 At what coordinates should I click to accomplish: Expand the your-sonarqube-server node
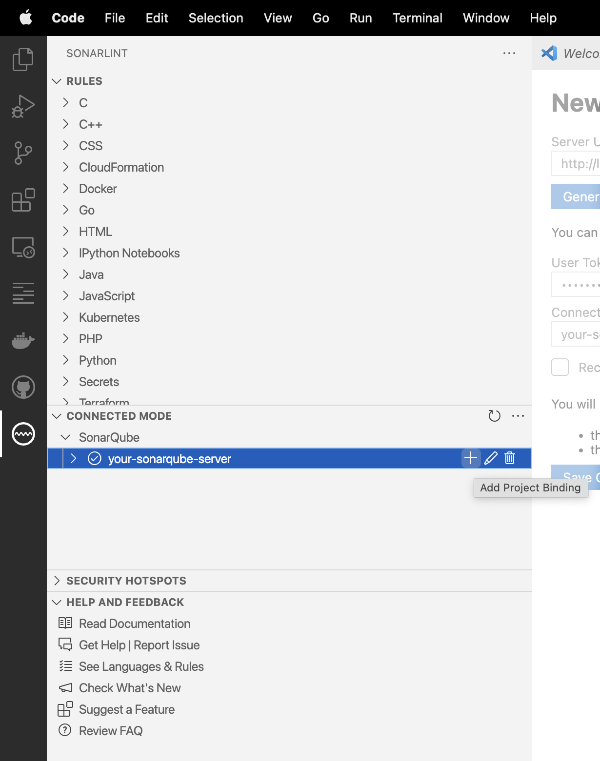74,458
